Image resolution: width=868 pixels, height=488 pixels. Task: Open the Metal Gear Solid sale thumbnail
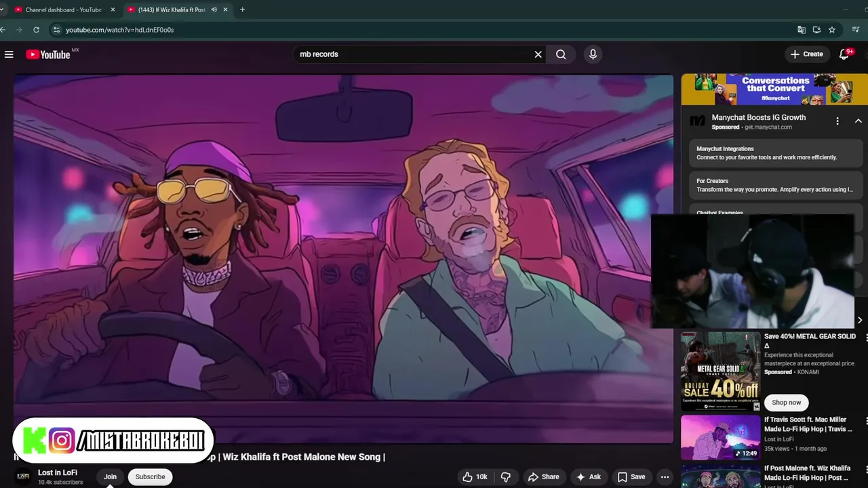click(720, 371)
